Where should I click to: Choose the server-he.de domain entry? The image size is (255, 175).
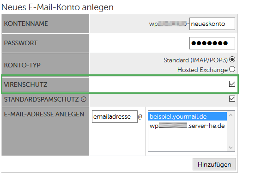pos(188,126)
